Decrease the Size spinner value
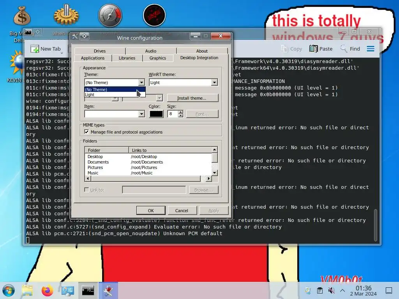 tap(181, 116)
